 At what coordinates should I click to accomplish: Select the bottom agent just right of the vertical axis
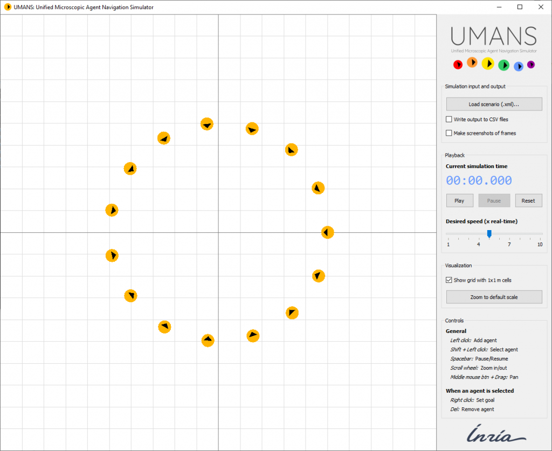coord(253,336)
